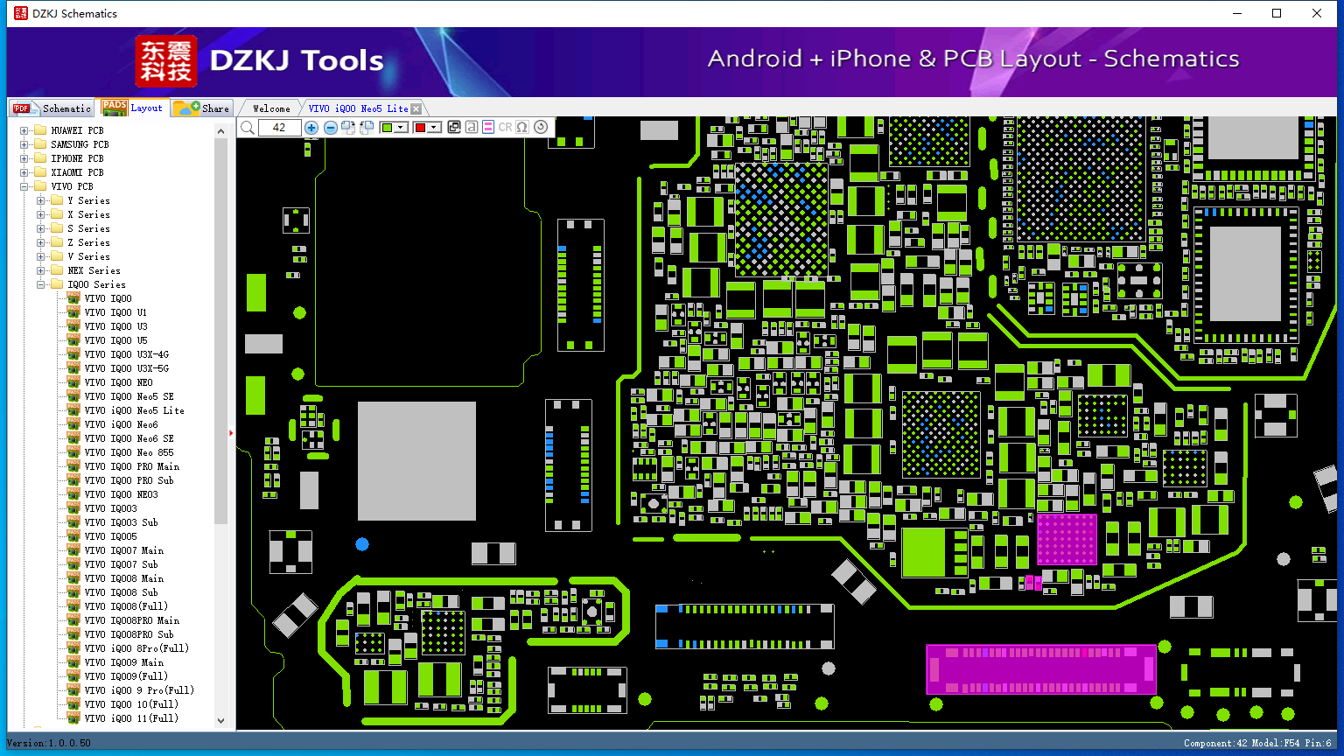Image resolution: width=1344 pixels, height=756 pixels.
Task: Click the PADS icon beside VIVO iQOO Neo6
Action: pyautogui.click(x=73, y=424)
